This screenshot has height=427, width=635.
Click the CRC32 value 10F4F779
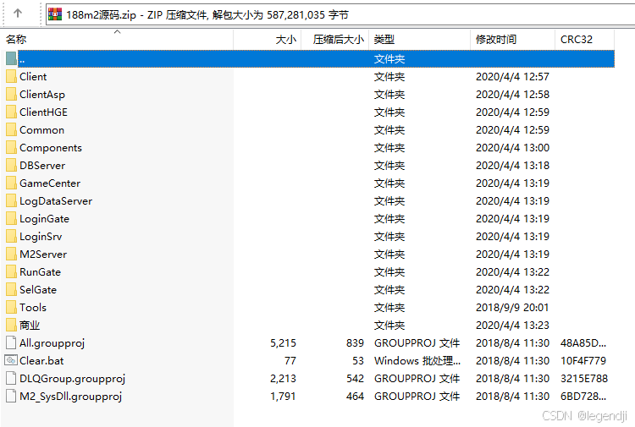(x=583, y=361)
